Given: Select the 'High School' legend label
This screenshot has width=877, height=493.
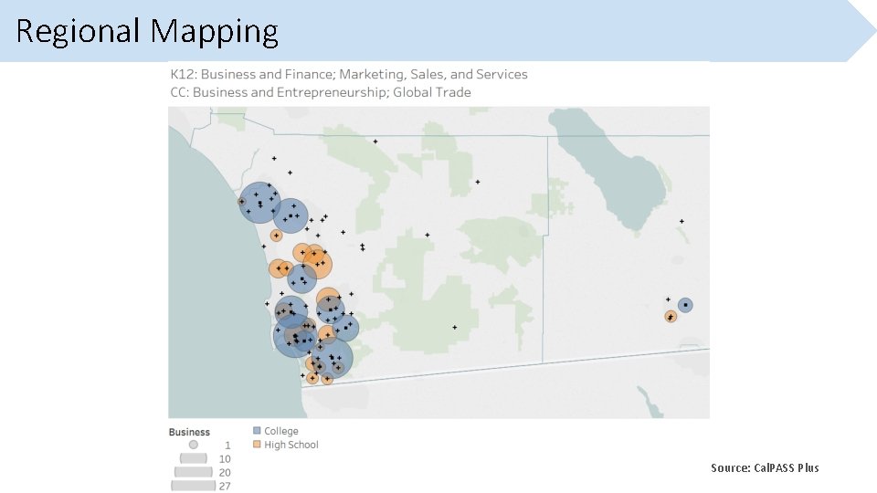Looking at the screenshot, I should (291, 445).
